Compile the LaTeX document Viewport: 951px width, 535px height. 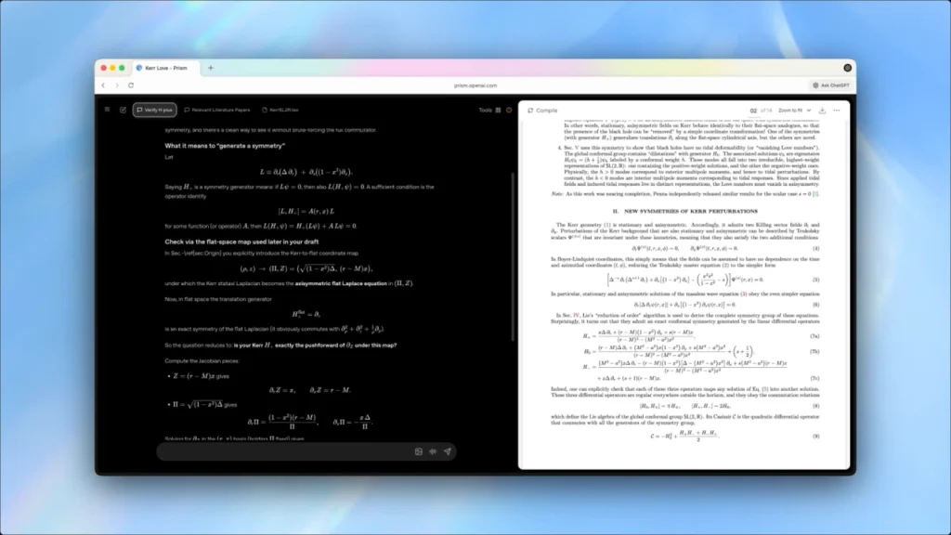click(542, 110)
